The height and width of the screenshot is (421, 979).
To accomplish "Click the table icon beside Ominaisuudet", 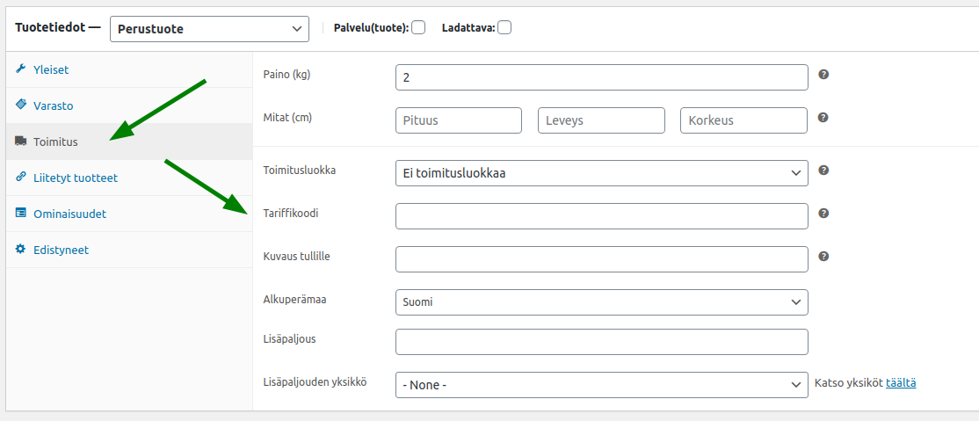I will pyautogui.click(x=20, y=213).
